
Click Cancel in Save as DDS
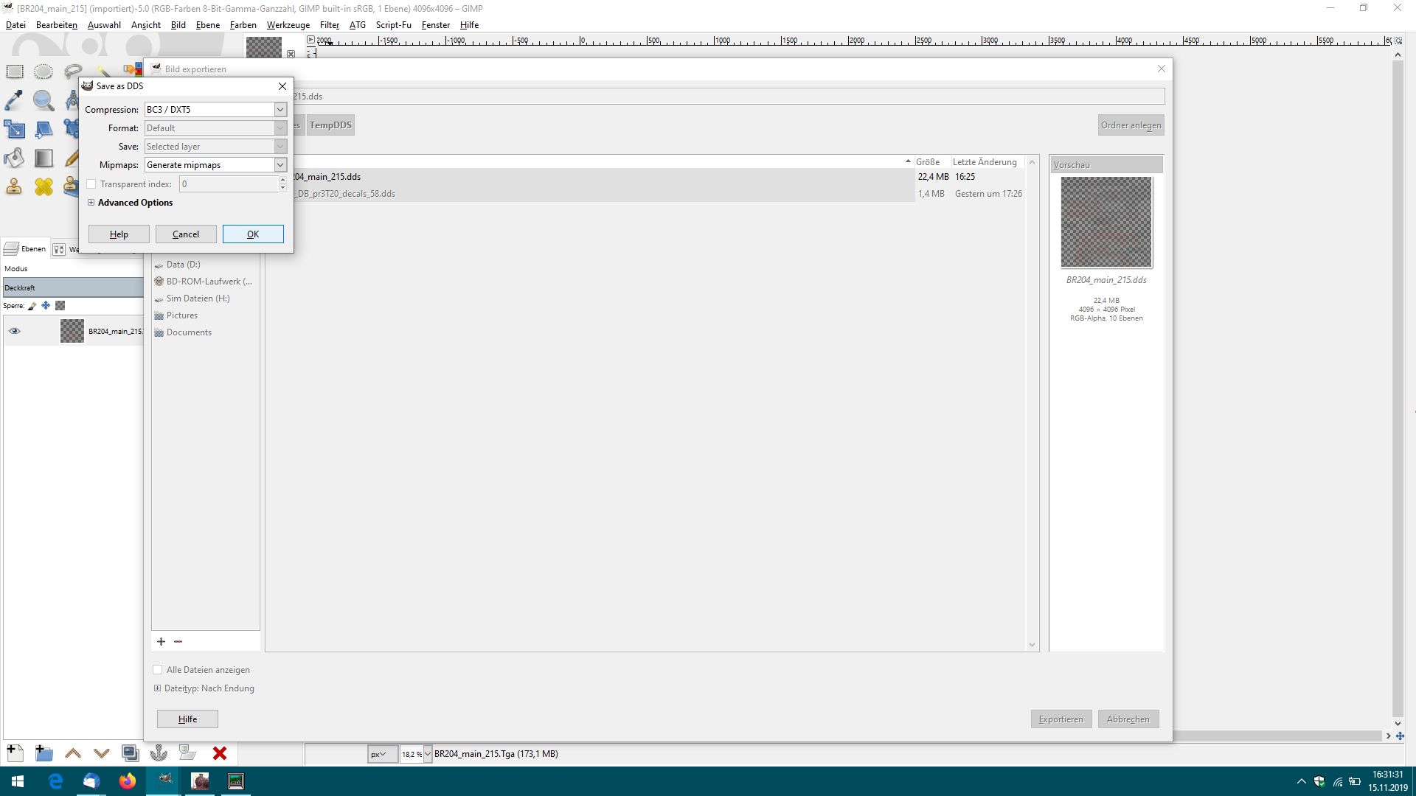186,234
